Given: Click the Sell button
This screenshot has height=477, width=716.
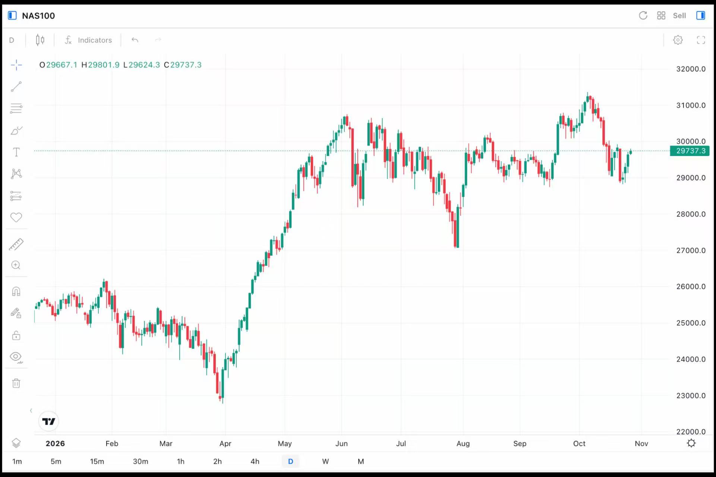Looking at the screenshot, I should coord(679,16).
